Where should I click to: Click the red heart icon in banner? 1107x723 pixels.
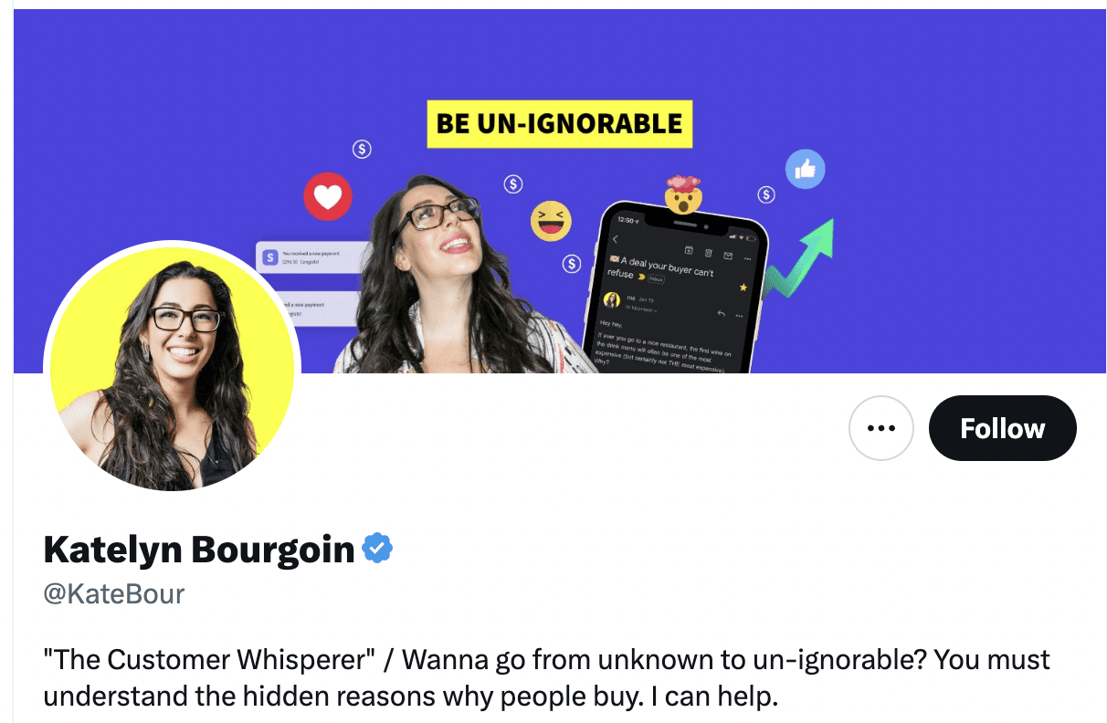(327, 196)
